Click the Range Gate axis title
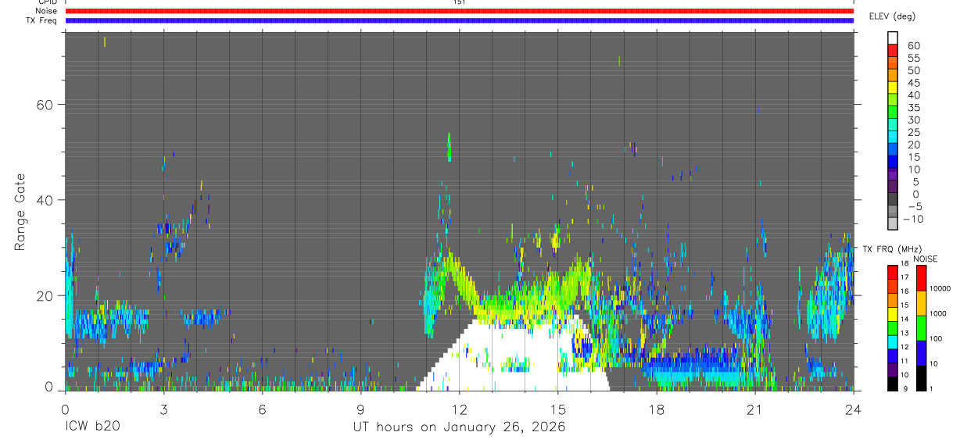The width and height of the screenshot is (960, 443). point(21,213)
